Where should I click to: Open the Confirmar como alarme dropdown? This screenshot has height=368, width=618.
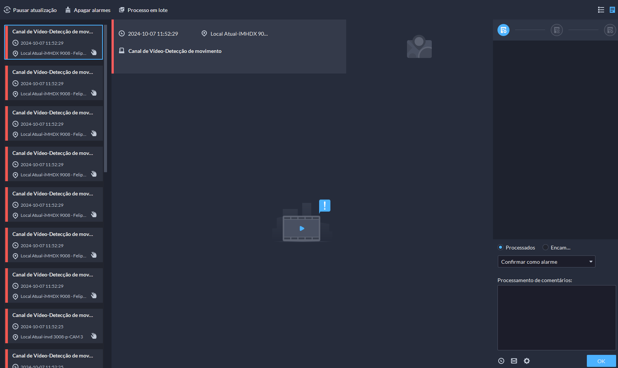546,262
